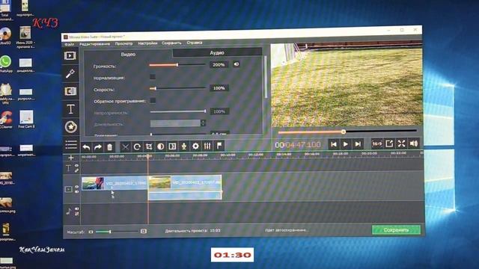This screenshot has width=479, height=269.
Task: Click the 00:00:10 mark on timeline ruler
Action: (228, 155)
